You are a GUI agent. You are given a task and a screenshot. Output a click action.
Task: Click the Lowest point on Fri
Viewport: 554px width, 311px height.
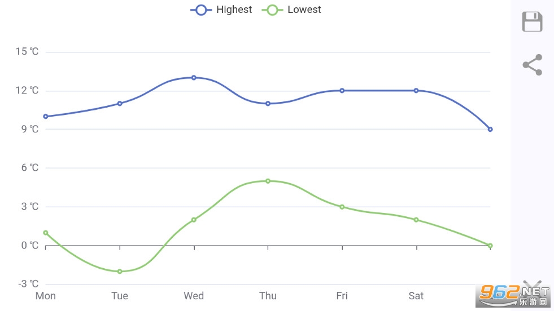click(342, 207)
